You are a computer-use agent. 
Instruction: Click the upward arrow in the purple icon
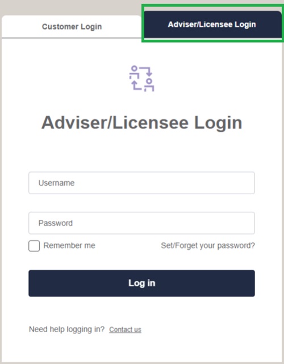[136, 85]
